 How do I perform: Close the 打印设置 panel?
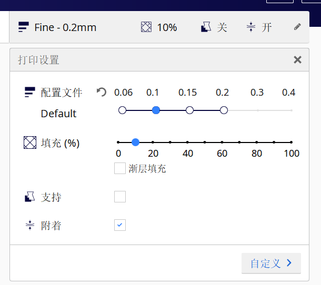297,60
